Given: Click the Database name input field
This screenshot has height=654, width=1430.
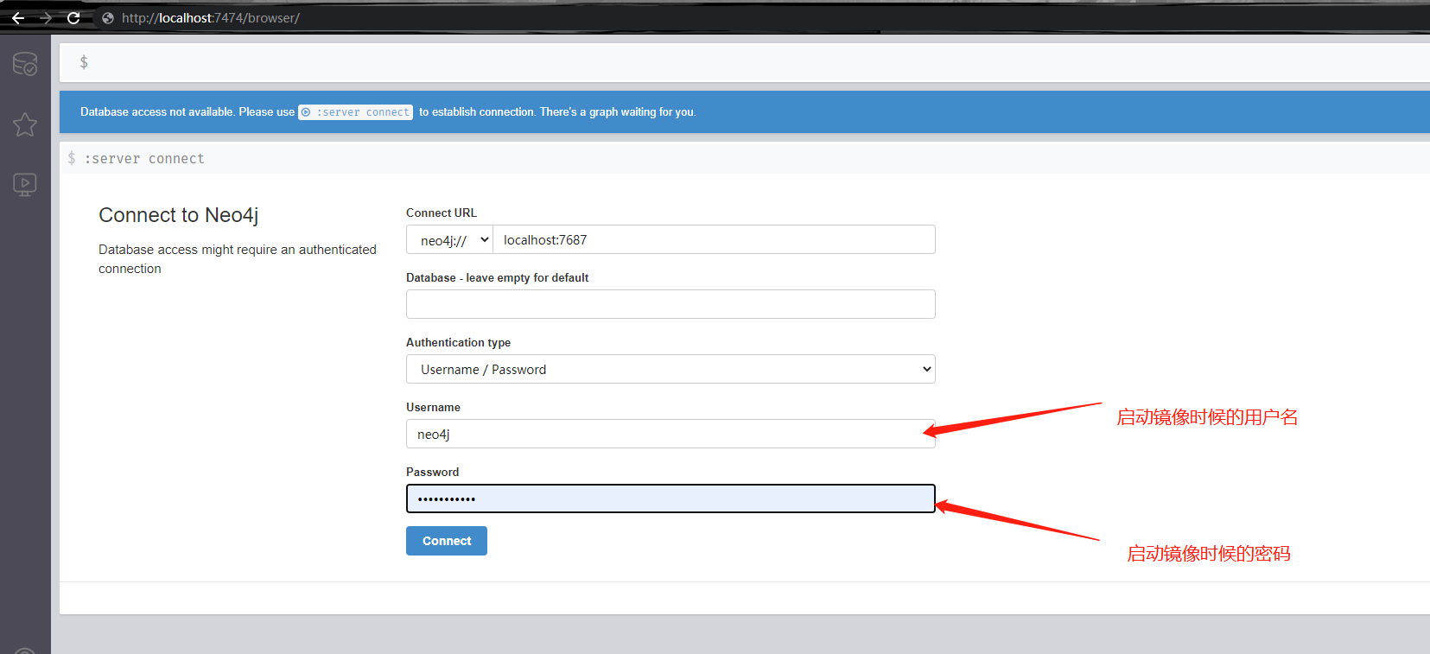Looking at the screenshot, I should tap(671, 304).
